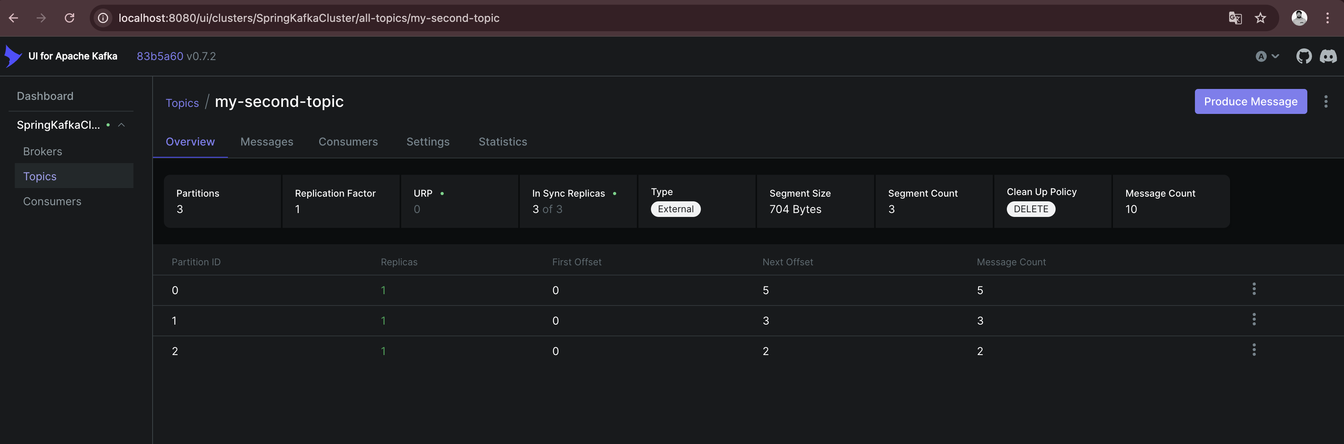Open the three-dot menu for partition 2
Viewport: 1344px width, 444px height.
(1253, 350)
